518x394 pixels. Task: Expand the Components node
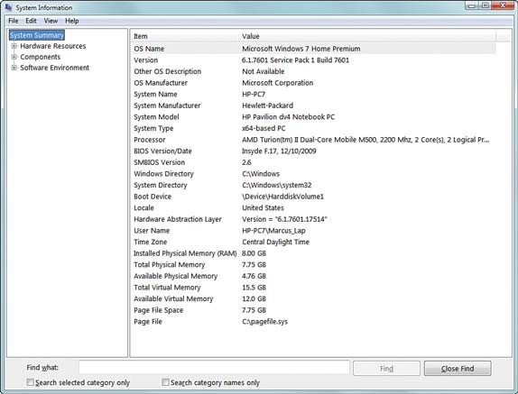tap(14, 57)
